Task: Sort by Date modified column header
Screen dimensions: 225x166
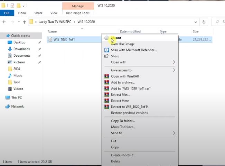Action: pos(130,31)
